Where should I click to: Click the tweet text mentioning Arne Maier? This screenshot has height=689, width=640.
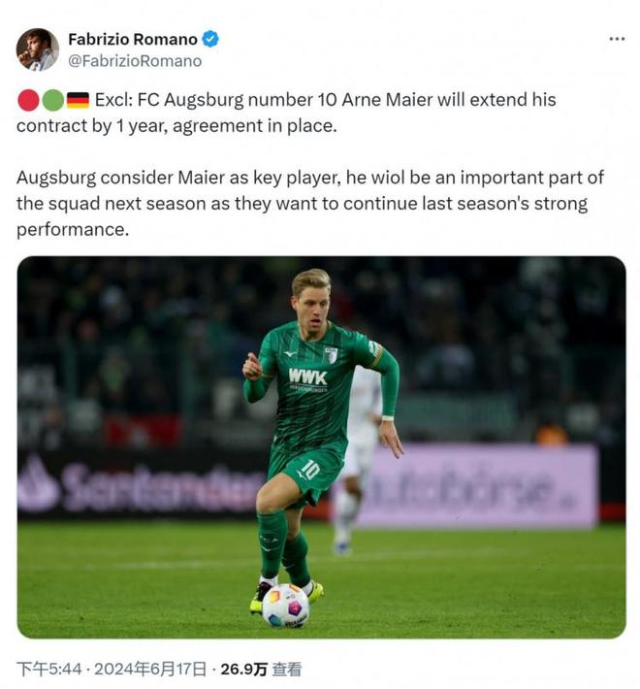pyautogui.click(x=286, y=113)
